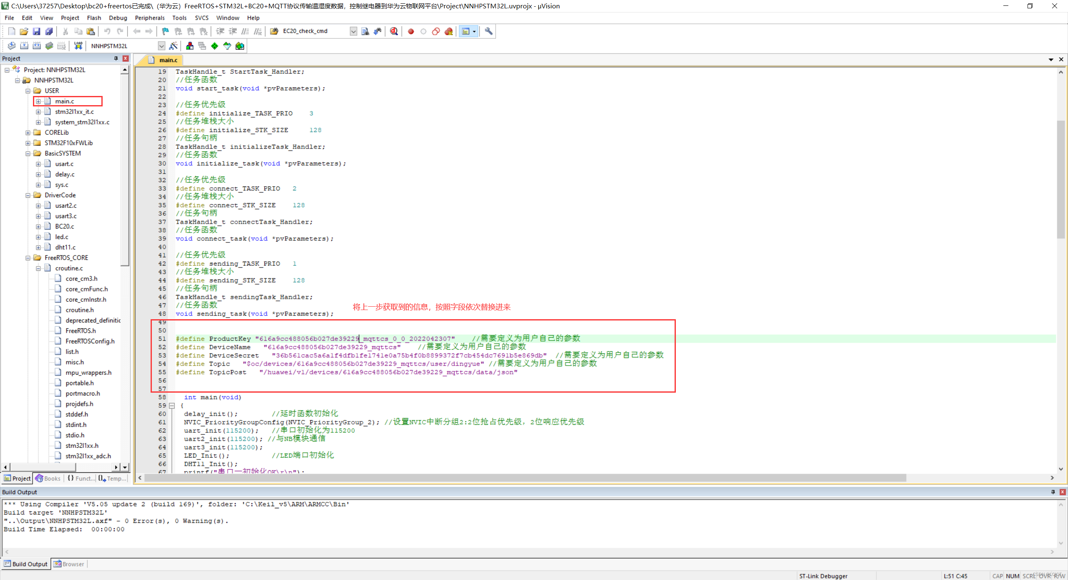The image size is (1068, 580).
Task: Close the Build Output panel
Action: (x=1063, y=492)
